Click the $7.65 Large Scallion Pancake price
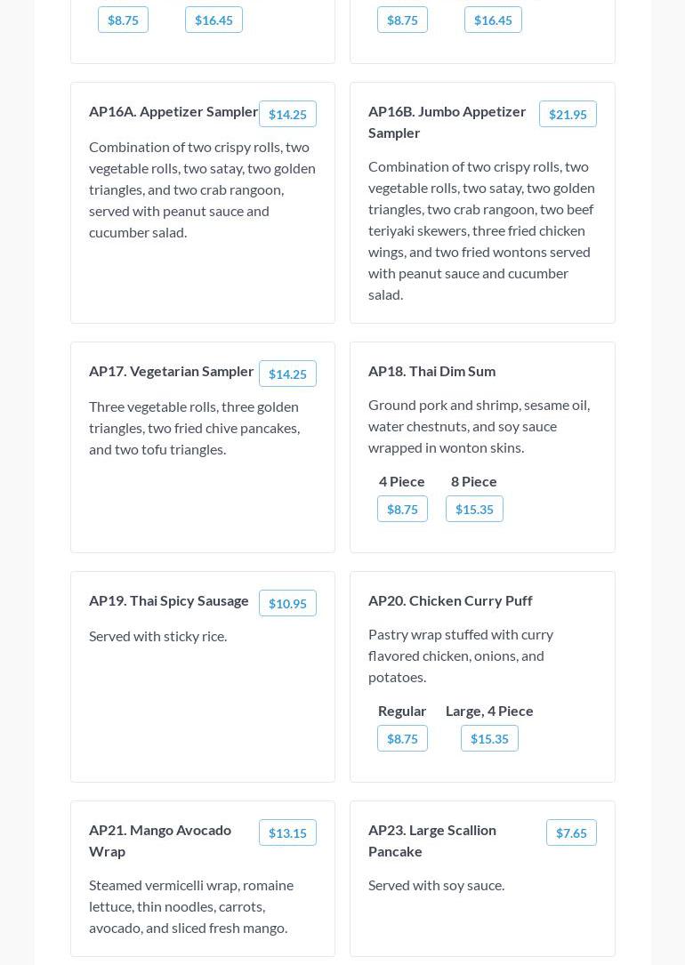This screenshot has width=685, height=965. (x=571, y=832)
